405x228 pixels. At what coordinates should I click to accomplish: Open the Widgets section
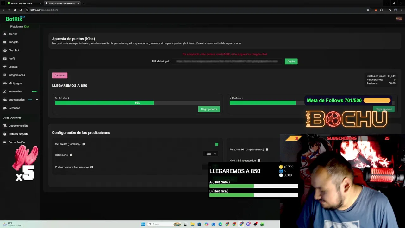pyautogui.click(x=13, y=42)
